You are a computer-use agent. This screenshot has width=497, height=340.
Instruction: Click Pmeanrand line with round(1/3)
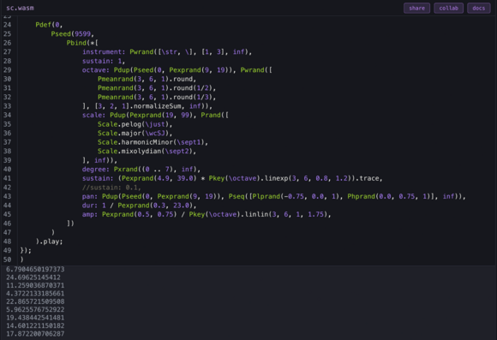[157, 97]
